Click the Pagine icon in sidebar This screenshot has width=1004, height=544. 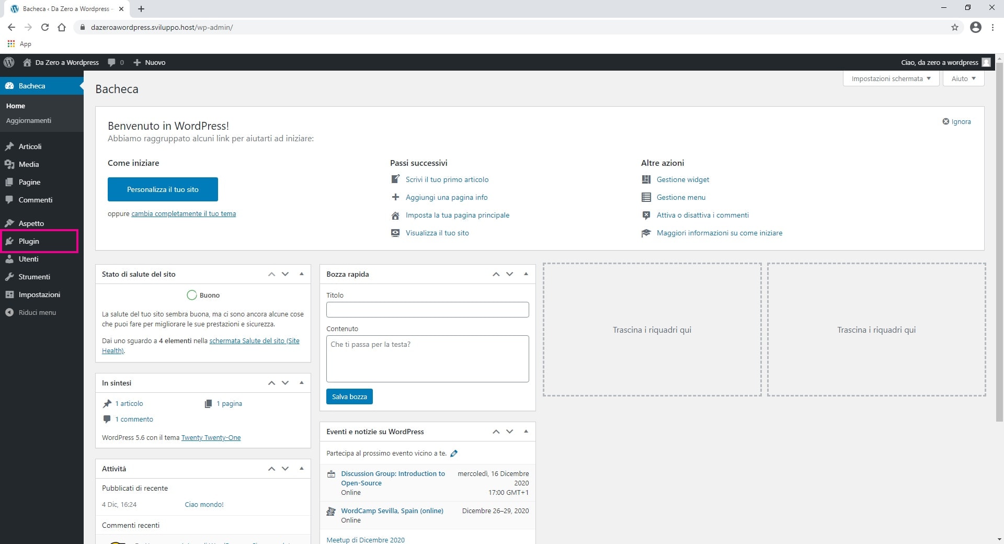point(9,182)
